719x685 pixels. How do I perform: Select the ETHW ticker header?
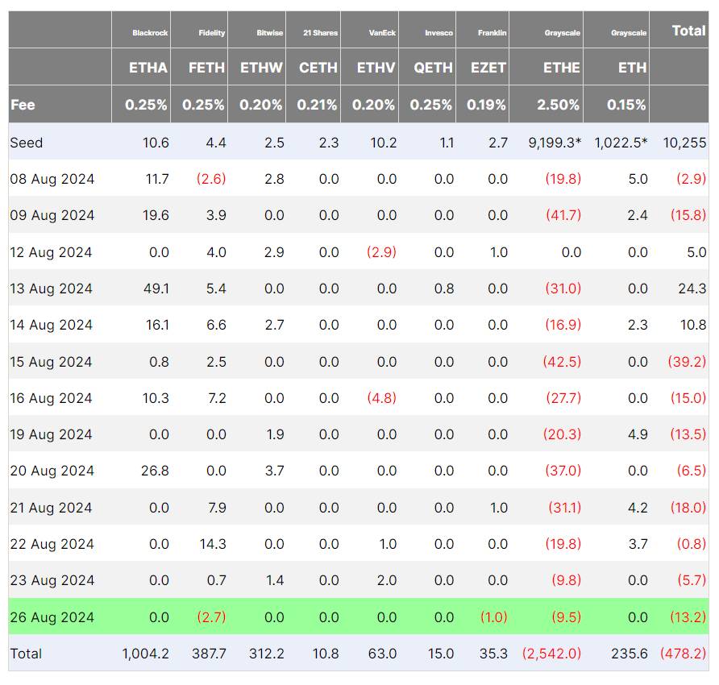click(261, 68)
